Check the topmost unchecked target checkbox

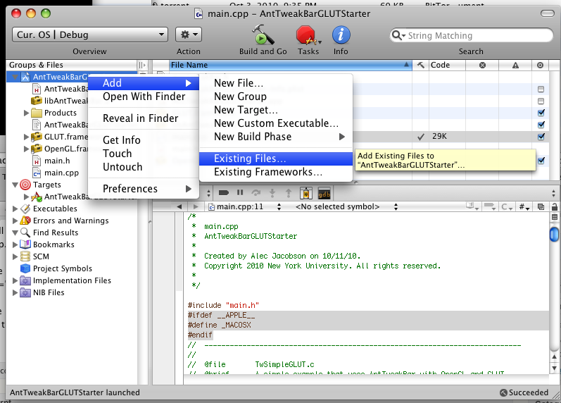click(541, 89)
